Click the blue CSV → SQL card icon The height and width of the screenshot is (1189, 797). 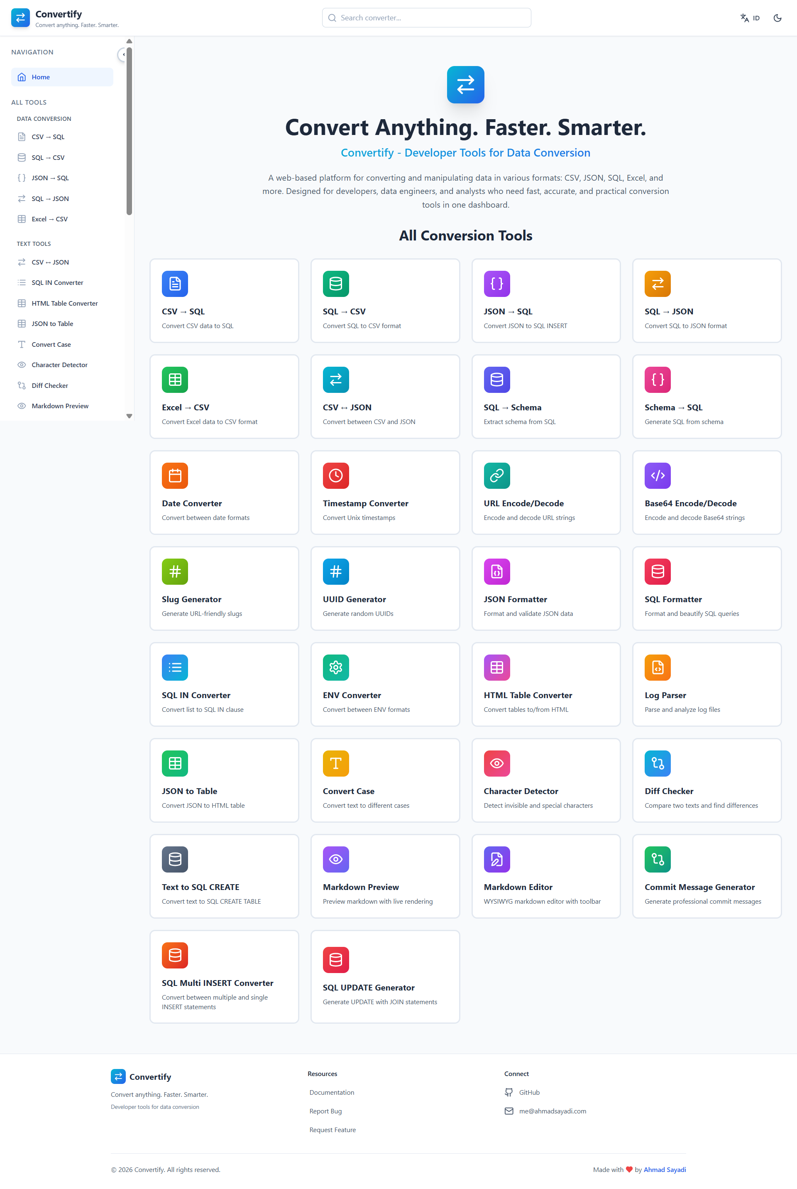click(175, 284)
